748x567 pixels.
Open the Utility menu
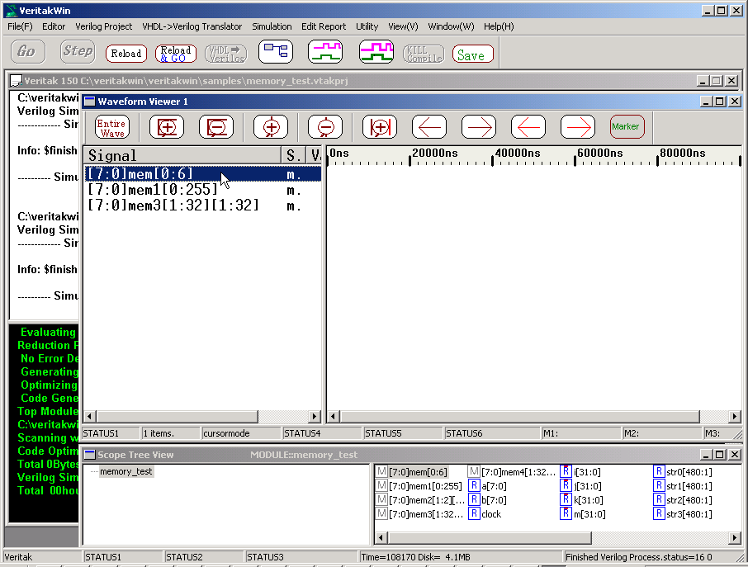coord(367,26)
